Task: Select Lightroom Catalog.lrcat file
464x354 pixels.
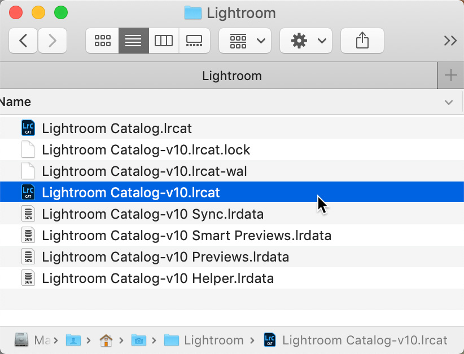Action: 117,129
